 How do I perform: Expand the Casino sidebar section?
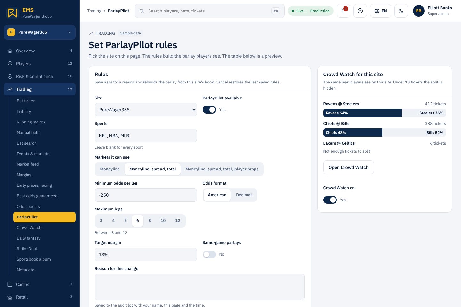click(40, 284)
